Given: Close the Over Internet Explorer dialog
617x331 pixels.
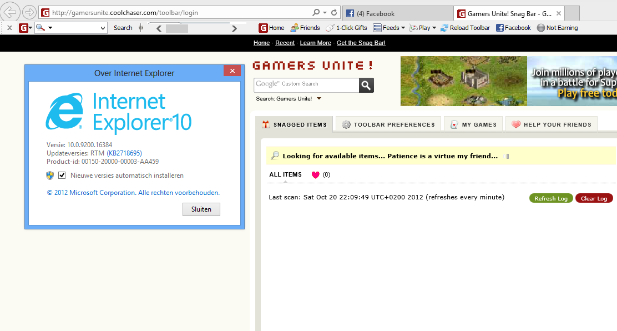Looking at the screenshot, I should pyautogui.click(x=232, y=71).
